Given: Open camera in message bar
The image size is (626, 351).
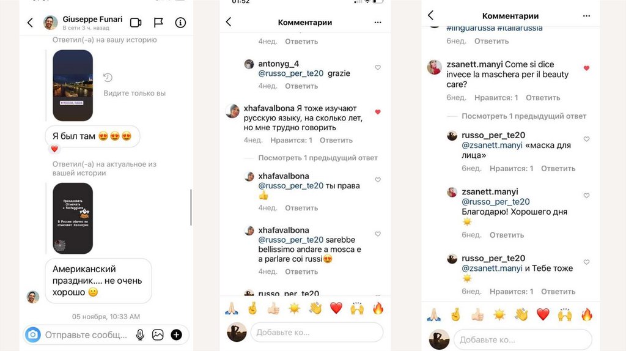Looking at the screenshot, I should click(33, 334).
